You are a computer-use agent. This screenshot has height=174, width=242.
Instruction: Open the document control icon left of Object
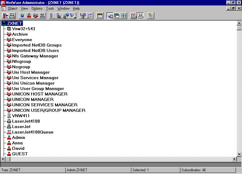(3, 8)
